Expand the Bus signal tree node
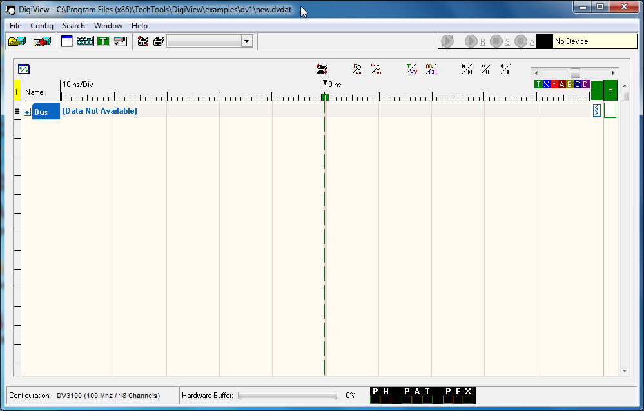 [x=27, y=112]
